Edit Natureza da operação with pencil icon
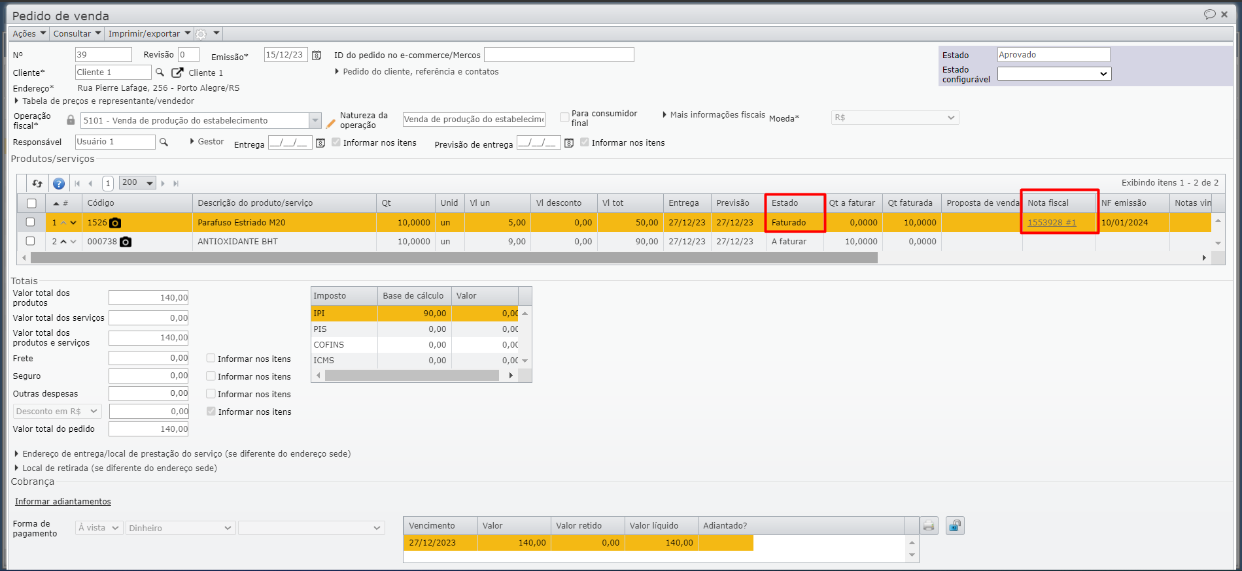1242x571 pixels. pyautogui.click(x=331, y=123)
